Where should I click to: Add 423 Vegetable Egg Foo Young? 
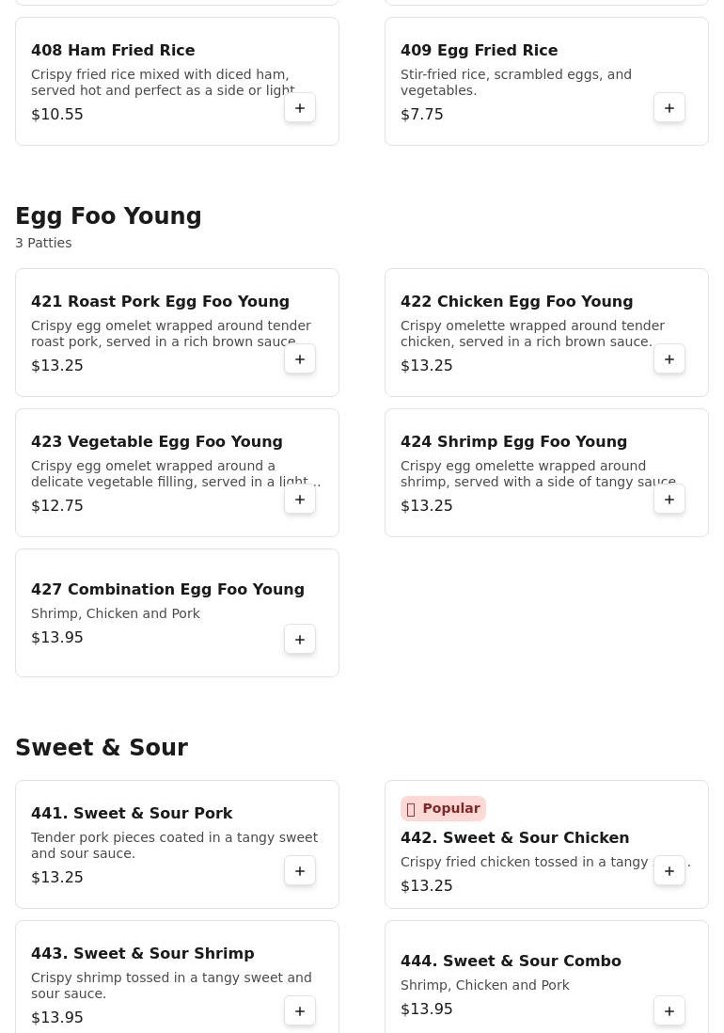[300, 500]
